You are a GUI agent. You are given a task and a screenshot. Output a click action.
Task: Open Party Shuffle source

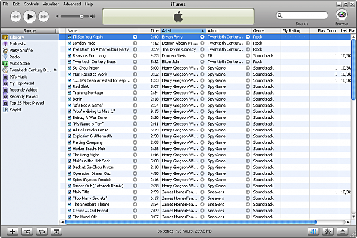(x=30, y=51)
